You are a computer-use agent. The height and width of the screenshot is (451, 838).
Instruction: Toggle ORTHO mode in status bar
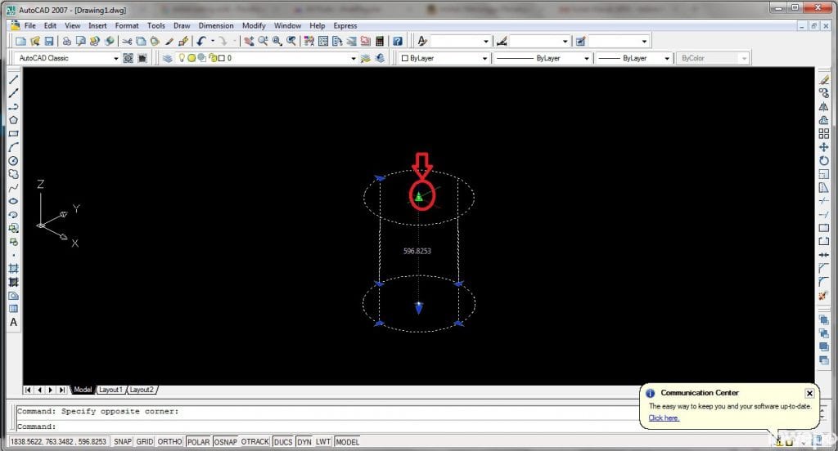pos(169,442)
